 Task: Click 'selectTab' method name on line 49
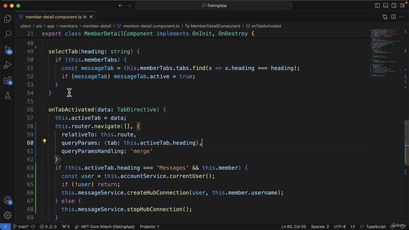[63, 51]
